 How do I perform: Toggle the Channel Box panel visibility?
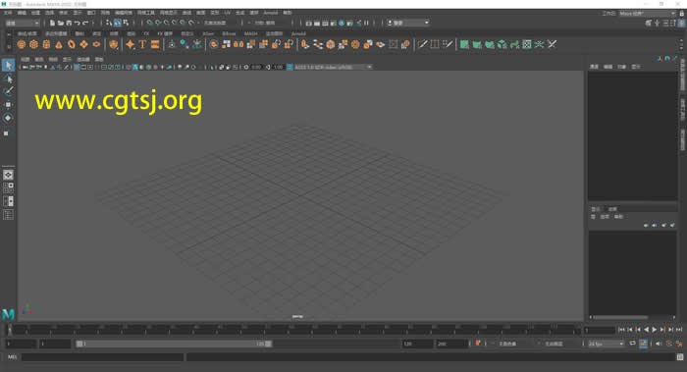[681, 23]
